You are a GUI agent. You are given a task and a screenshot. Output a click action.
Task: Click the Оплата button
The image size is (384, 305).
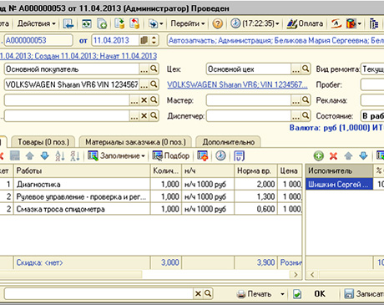305,23
